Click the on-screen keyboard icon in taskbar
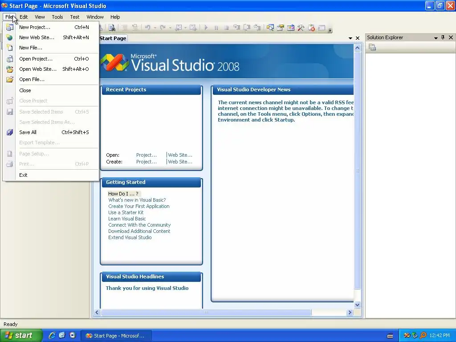The image size is (456, 342). [390, 336]
